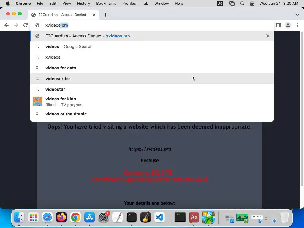Toggle the Chrome side panel

click(278, 25)
